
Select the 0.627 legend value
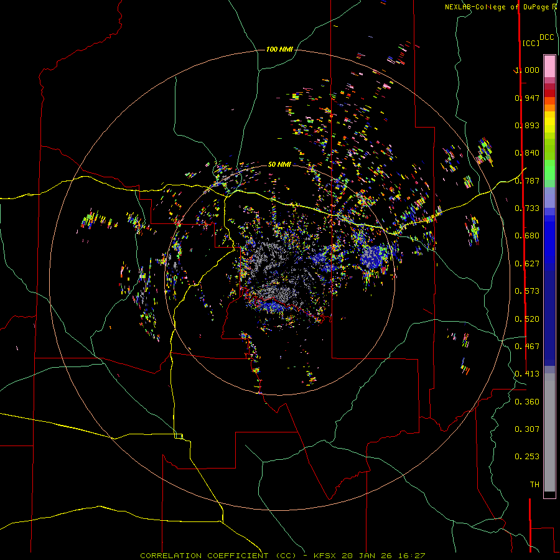527,264
